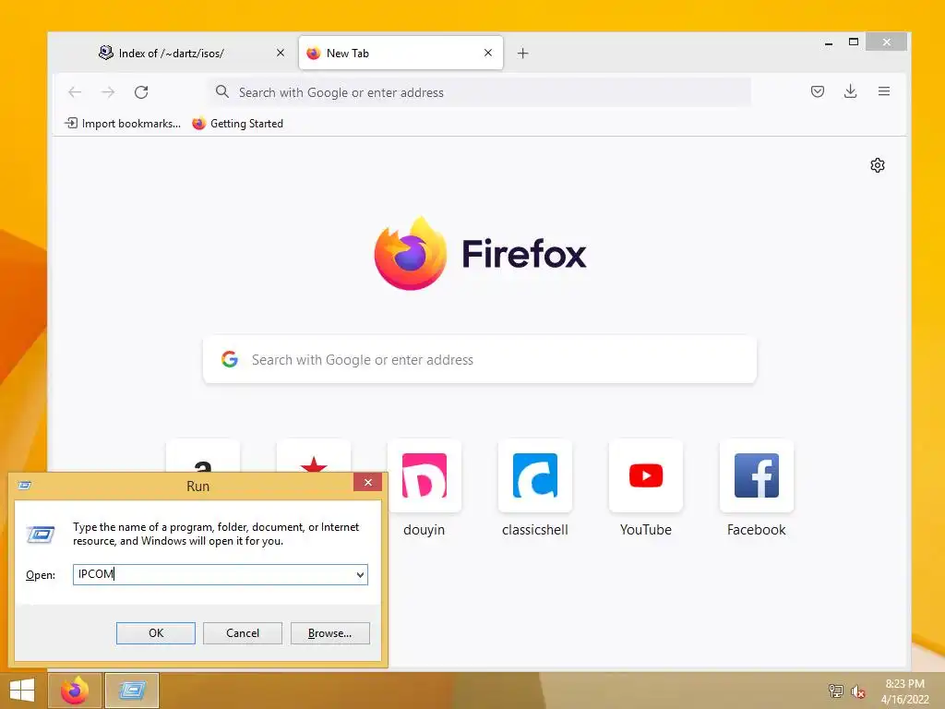
Task: Click the muted volume tray icon
Action: click(x=857, y=691)
